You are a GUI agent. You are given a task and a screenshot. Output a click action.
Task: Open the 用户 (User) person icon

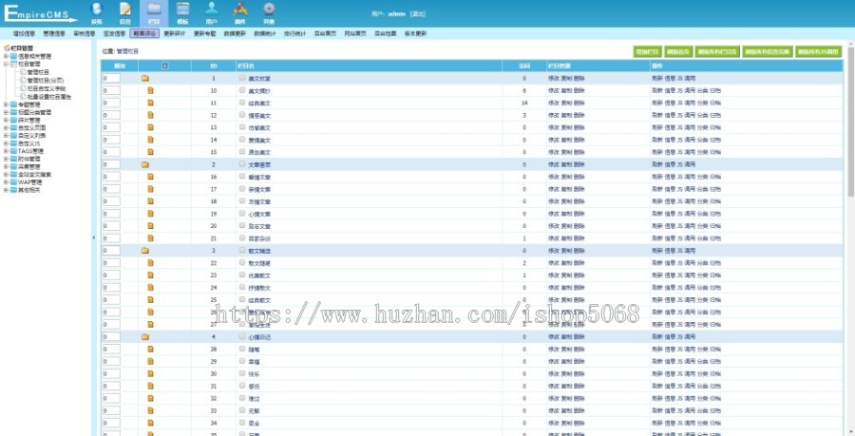[x=212, y=9]
